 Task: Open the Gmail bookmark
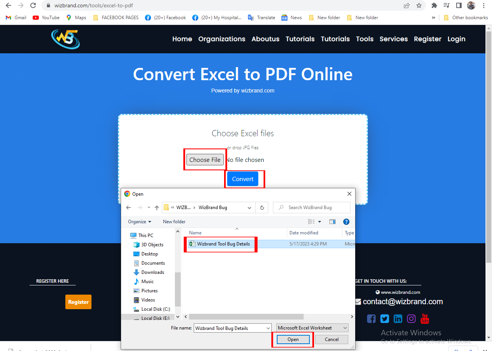pos(16,18)
